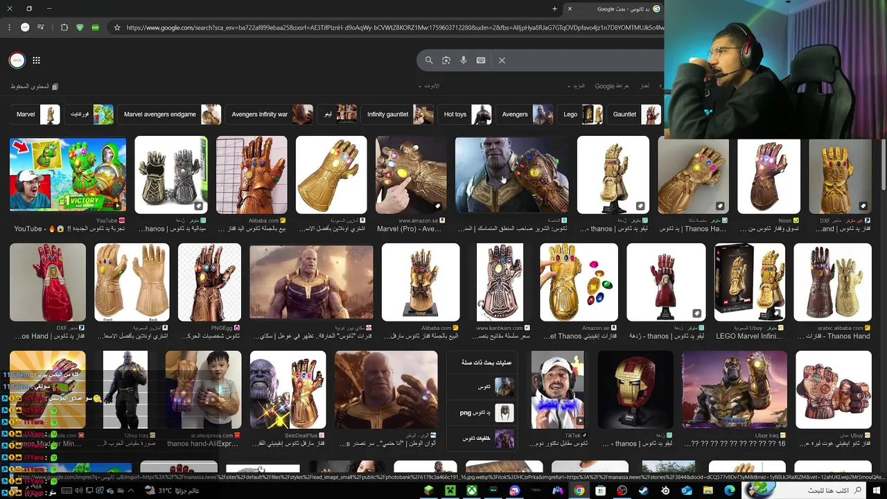
Task: Open the Iron Man helmet Lego image
Action: point(635,389)
